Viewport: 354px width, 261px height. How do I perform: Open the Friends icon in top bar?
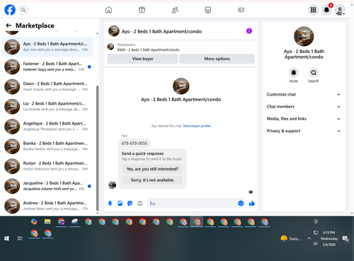coord(175,10)
